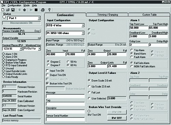Open the File menu
Viewport: 171px width, 125px height.
click(3, 5)
